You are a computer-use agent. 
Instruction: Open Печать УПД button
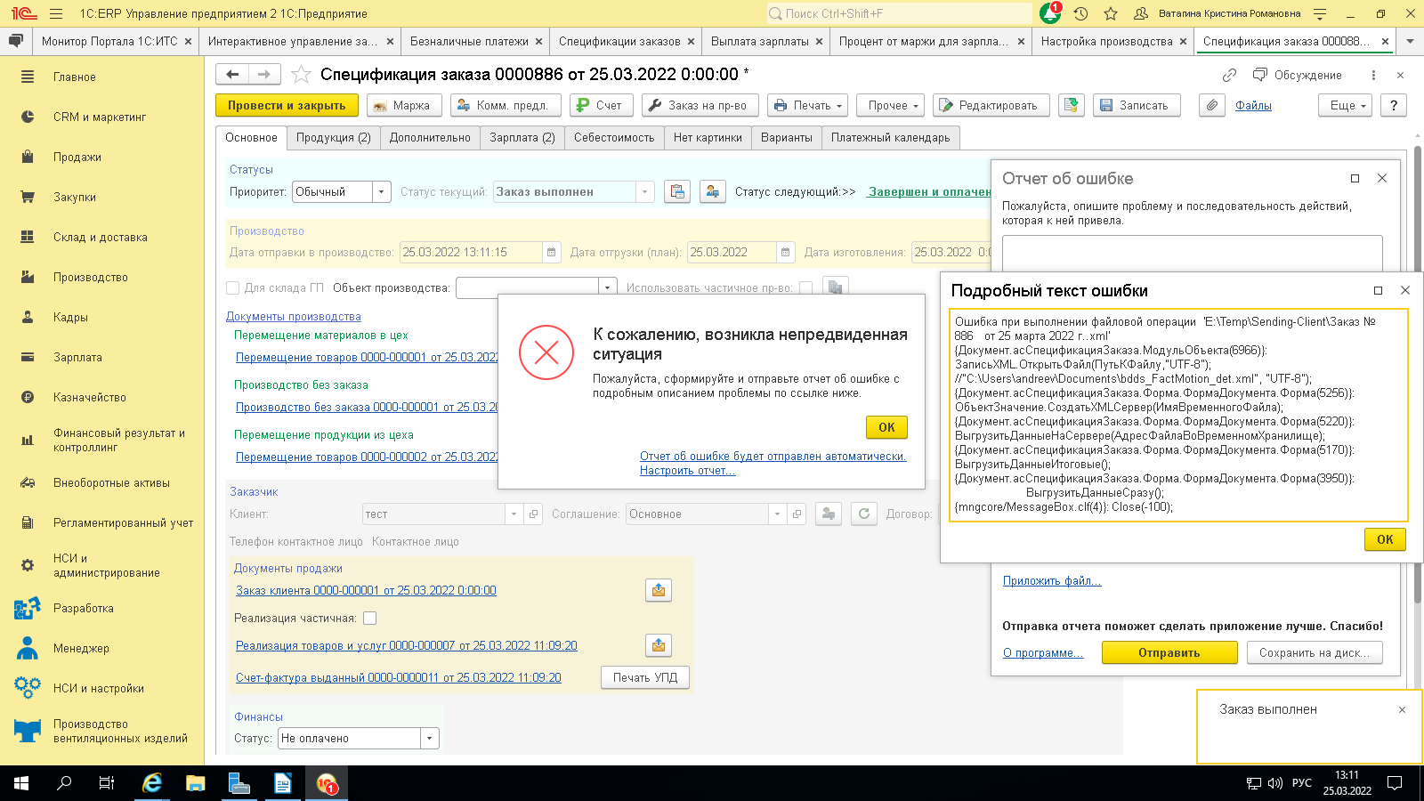[645, 677]
